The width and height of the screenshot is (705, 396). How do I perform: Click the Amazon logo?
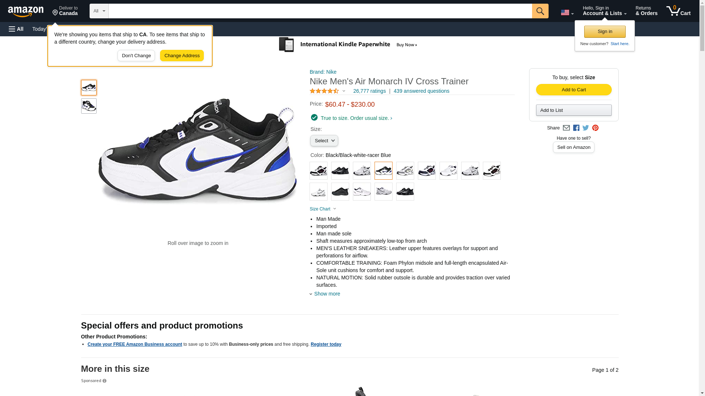pyautogui.click(x=26, y=11)
